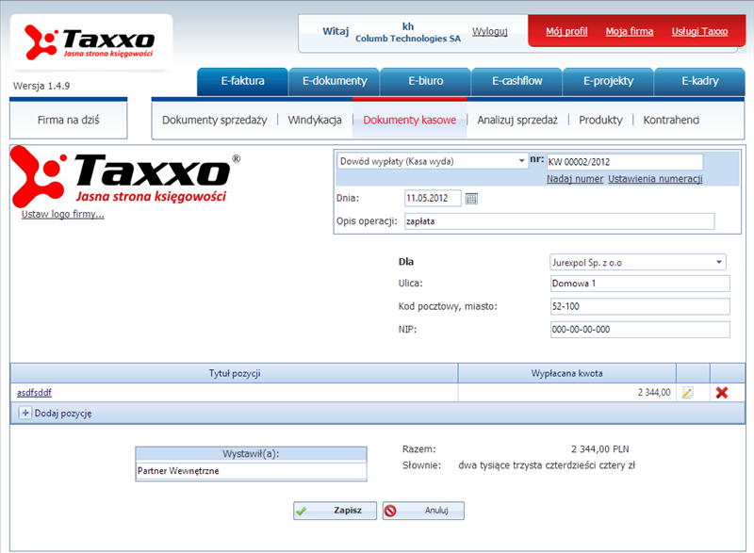
Task: Open the E-projekty tab
Action: point(608,81)
